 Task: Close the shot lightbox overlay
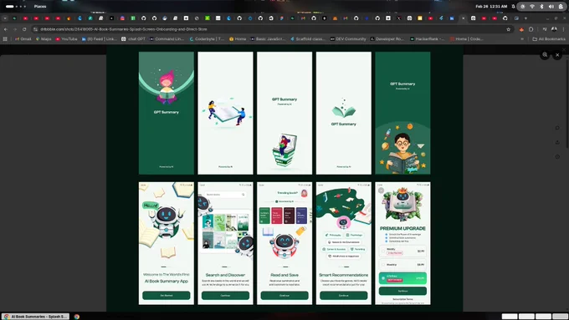(557, 55)
